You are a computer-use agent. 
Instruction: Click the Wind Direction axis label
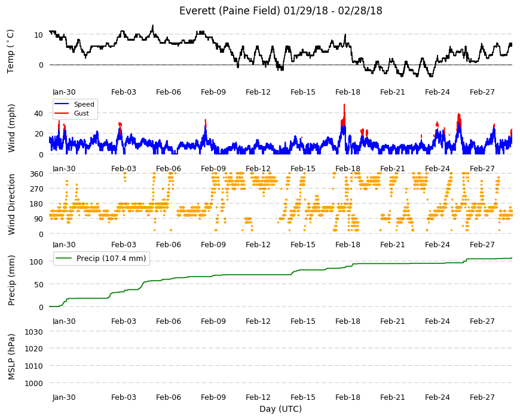11,204
